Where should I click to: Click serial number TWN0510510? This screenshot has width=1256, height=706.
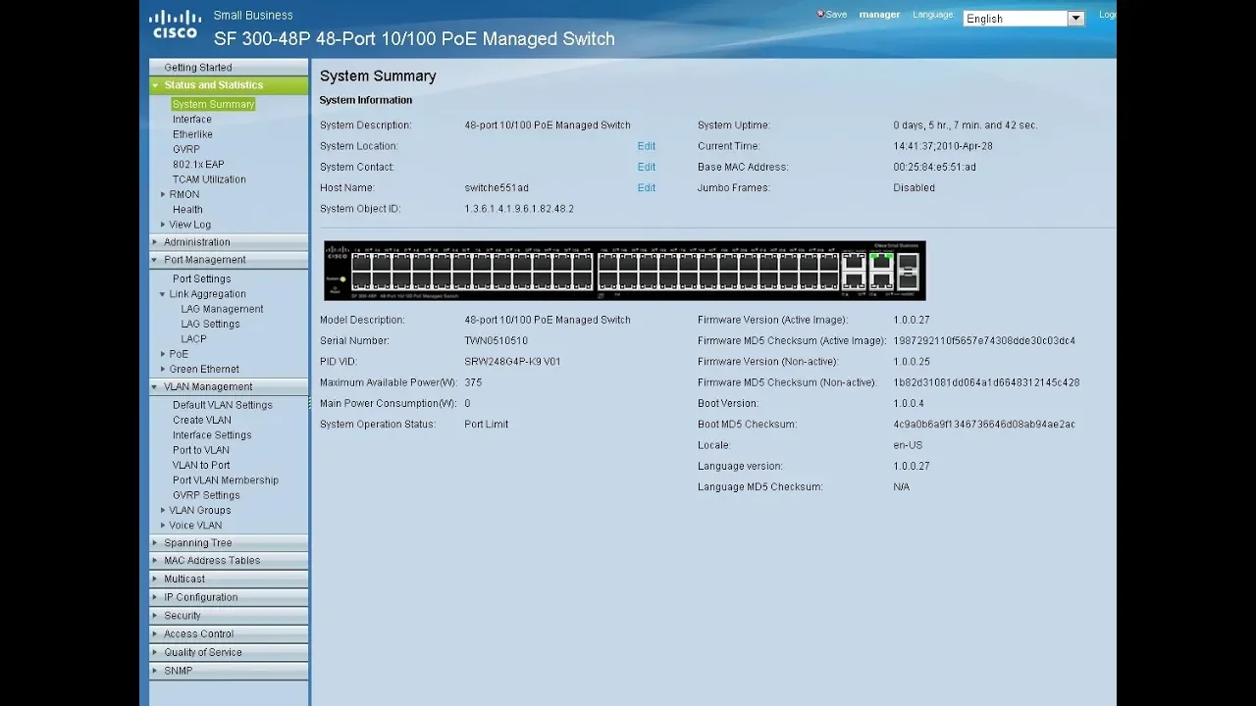point(496,340)
